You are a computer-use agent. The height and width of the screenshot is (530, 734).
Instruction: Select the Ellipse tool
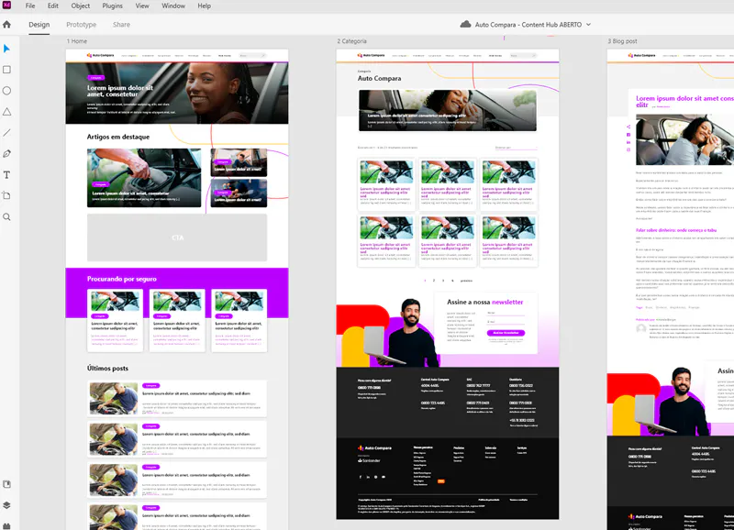[x=6, y=91]
